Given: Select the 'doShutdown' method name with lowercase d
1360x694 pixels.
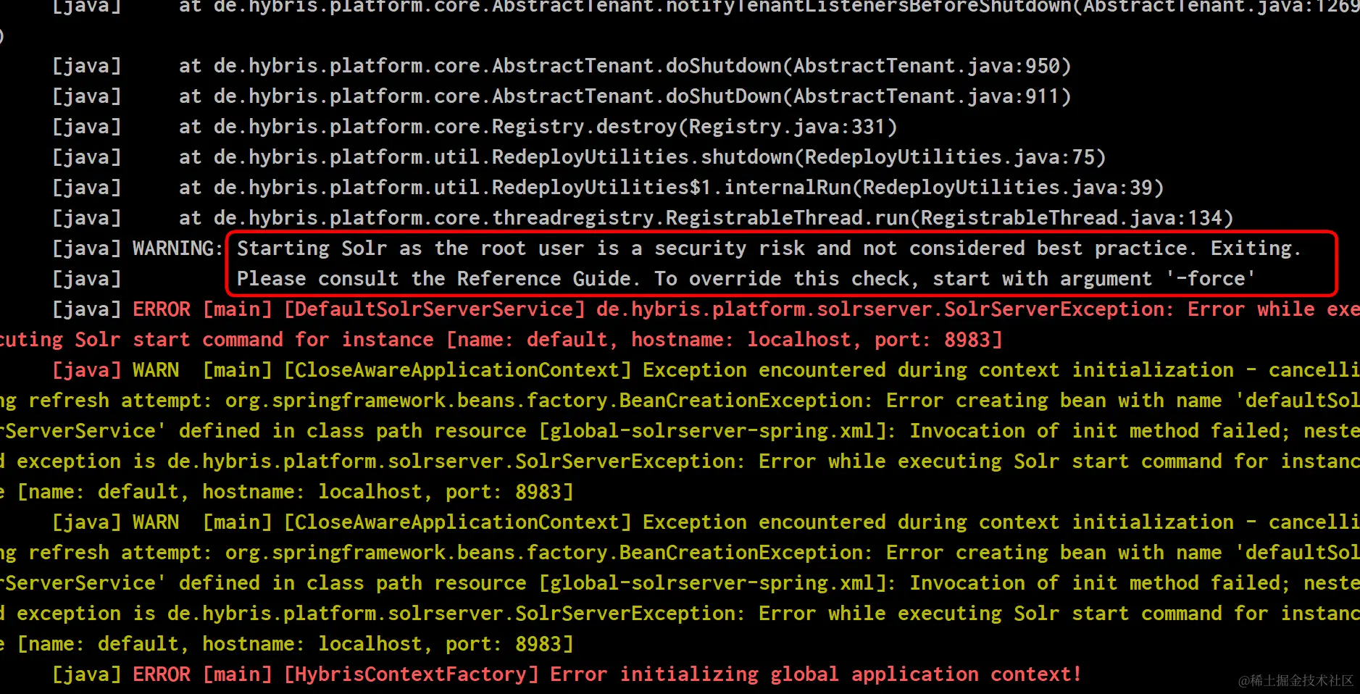Looking at the screenshot, I should click(724, 66).
